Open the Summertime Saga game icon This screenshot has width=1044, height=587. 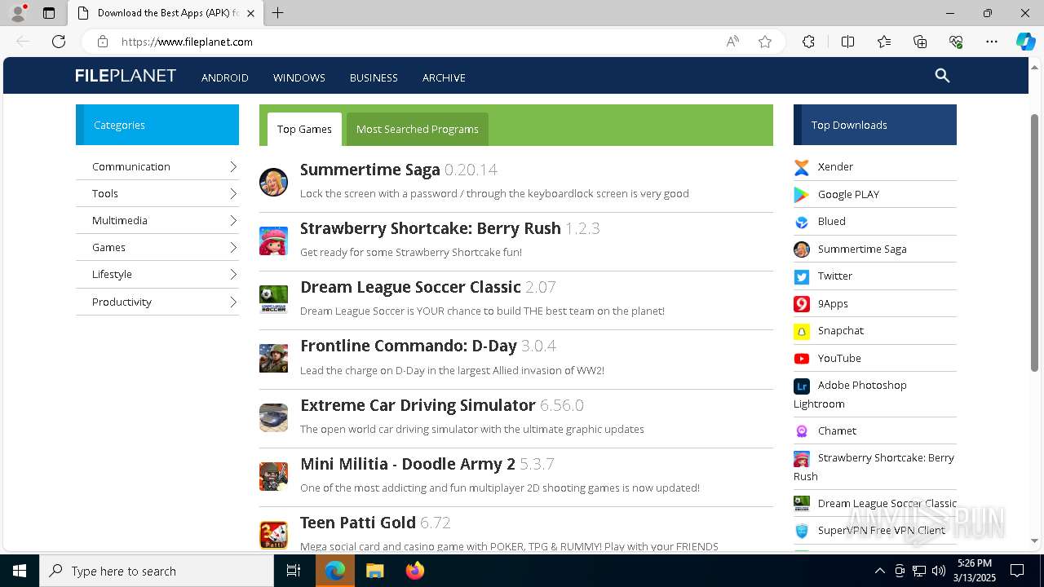pyautogui.click(x=273, y=182)
